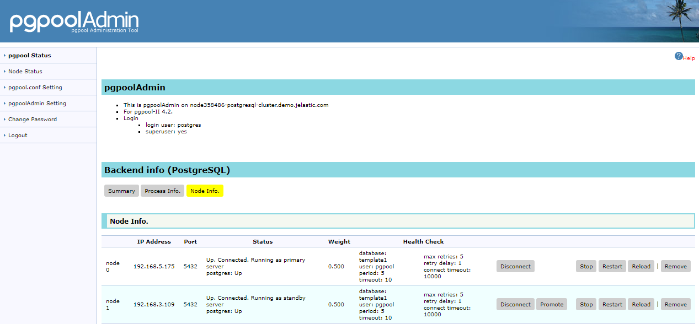Click the pgpoolAdmin section heading
This screenshot has height=324, width=699.
135,87
